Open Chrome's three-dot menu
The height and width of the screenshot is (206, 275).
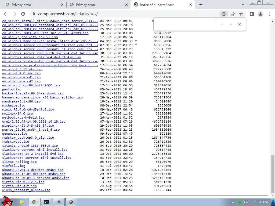click(269, 14)
